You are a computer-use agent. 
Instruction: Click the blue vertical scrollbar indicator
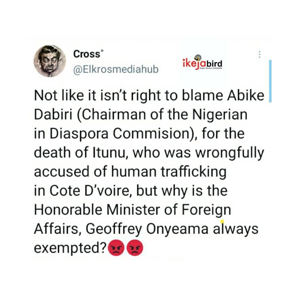[270, 81]
